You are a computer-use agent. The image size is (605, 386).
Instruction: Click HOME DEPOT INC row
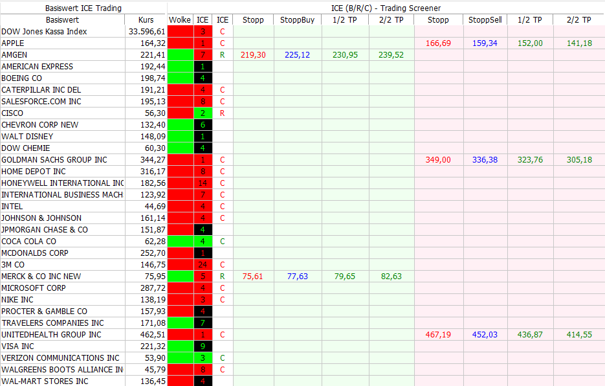(x=34, y=171)
